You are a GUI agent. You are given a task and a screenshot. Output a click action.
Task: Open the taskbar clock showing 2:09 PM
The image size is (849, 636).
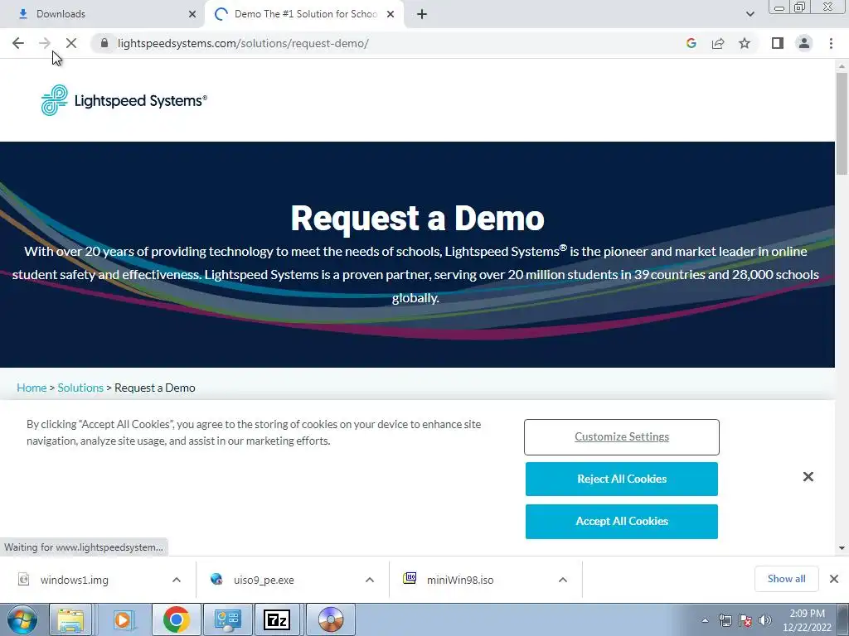[807, 620]
